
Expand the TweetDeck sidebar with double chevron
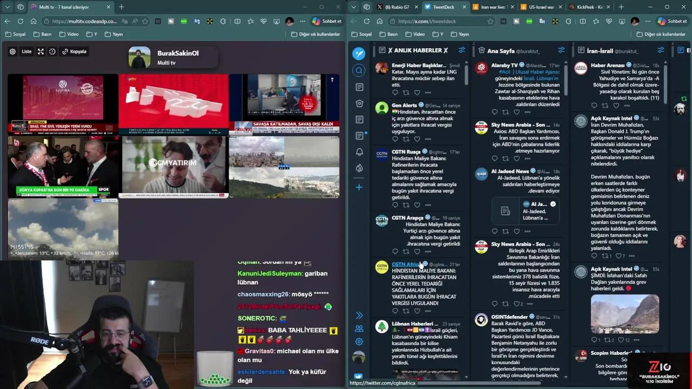[359, 316]
